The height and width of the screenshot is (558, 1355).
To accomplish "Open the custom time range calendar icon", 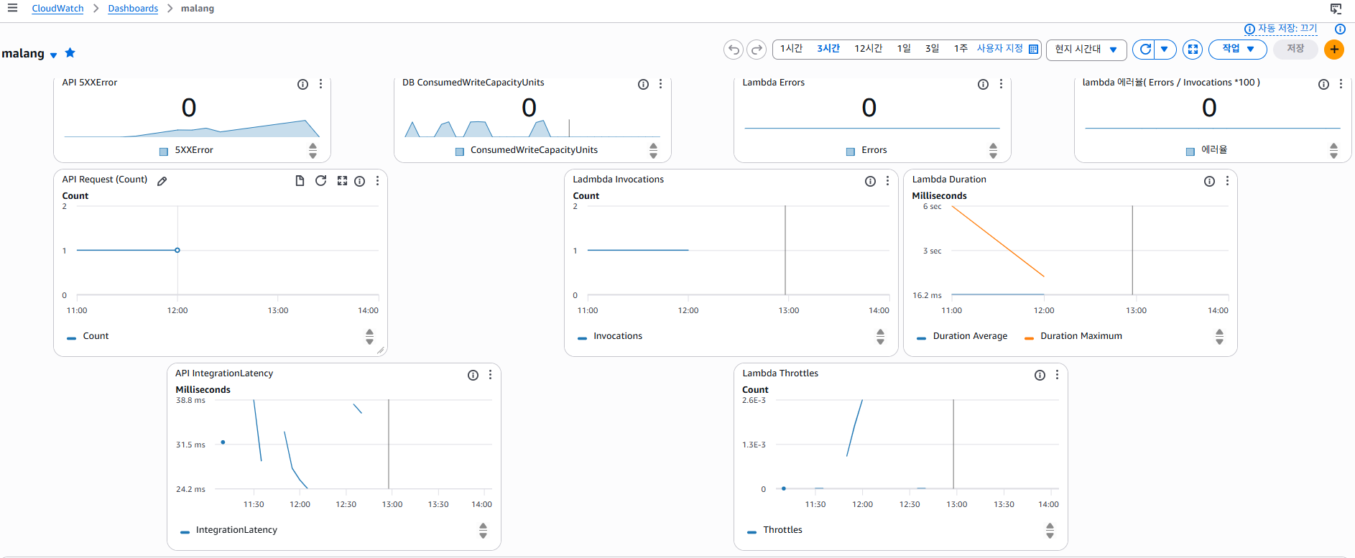I will coord(1033,49).
